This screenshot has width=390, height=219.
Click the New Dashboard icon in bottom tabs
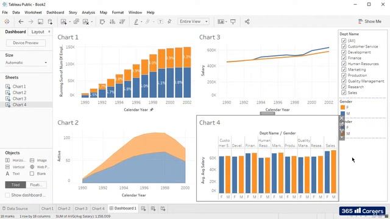tap(153, 209)
